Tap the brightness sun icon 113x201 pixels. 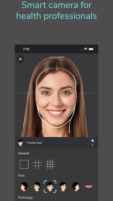click(92, 141)
